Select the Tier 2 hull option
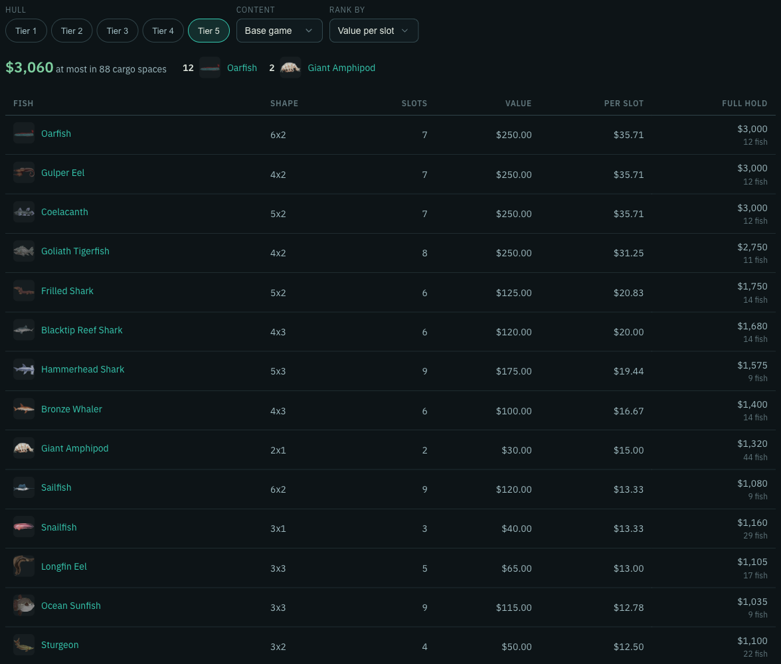Viewport: 781px width, 664px height. click(x=72, y=31)
